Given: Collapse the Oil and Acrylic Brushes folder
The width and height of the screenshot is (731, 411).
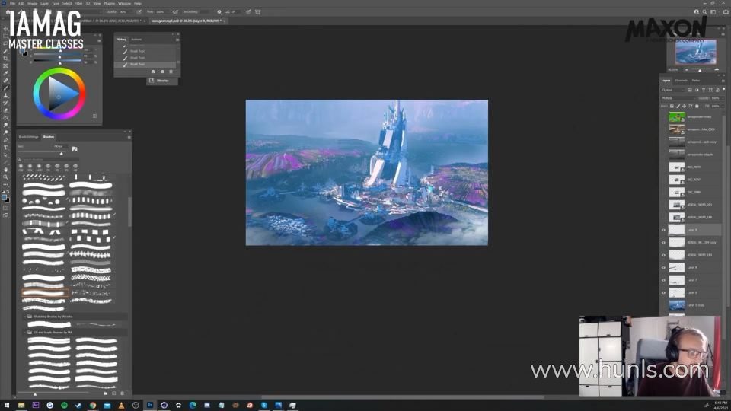Looking at the screenshot, I should (25, 333).
